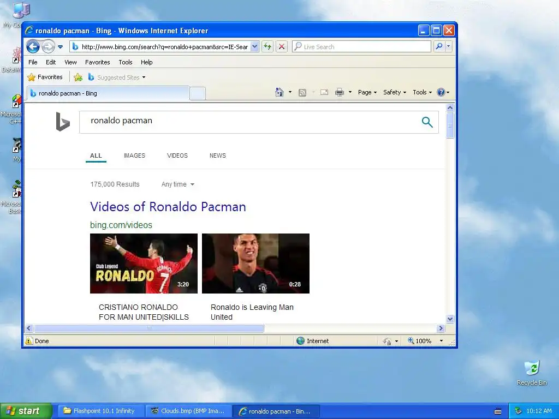Click the system tray network icon
Viewport: 559px width, 419px height.
coord(519,411)
